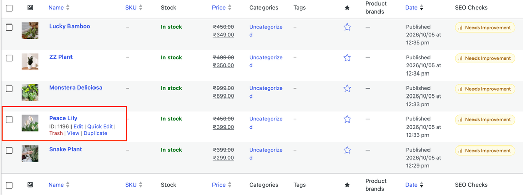Mark Lucky Bamboo as featured with star

[x=347, y=27]
